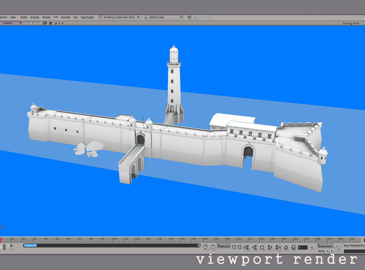The height and width of the screenshot is (270, 365).
Task: Stop the playback
Action: tap(262, 247)
